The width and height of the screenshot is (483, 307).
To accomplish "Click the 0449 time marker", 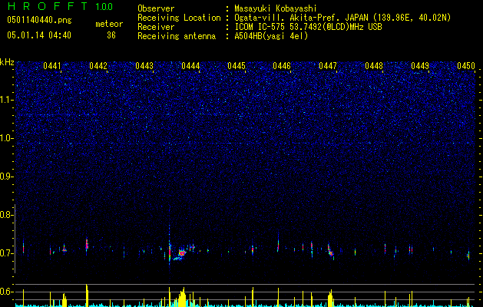I will click(420, 66).
